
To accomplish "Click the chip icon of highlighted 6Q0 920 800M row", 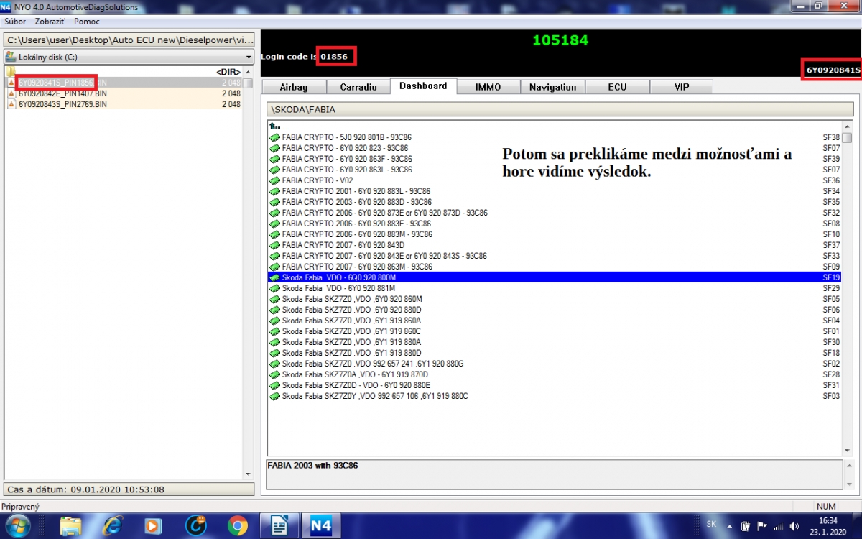I will coord(274,277).
